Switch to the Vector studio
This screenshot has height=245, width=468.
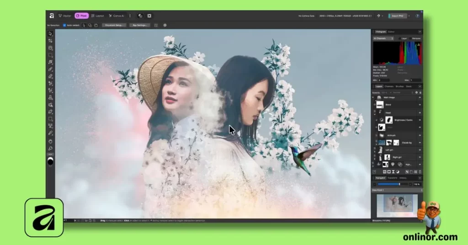click(65, 16)
